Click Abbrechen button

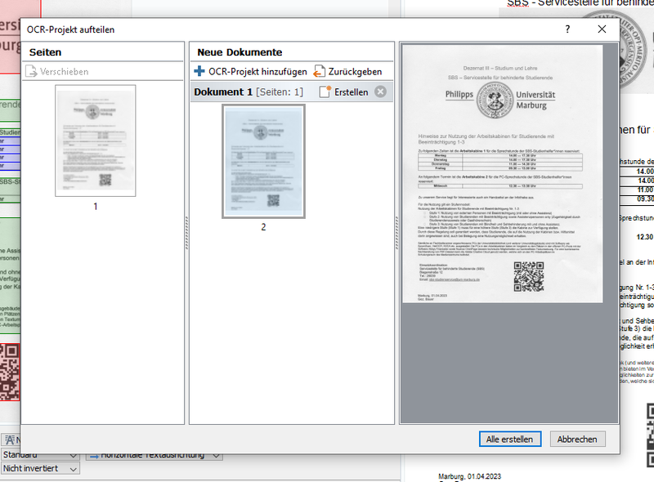578,439
